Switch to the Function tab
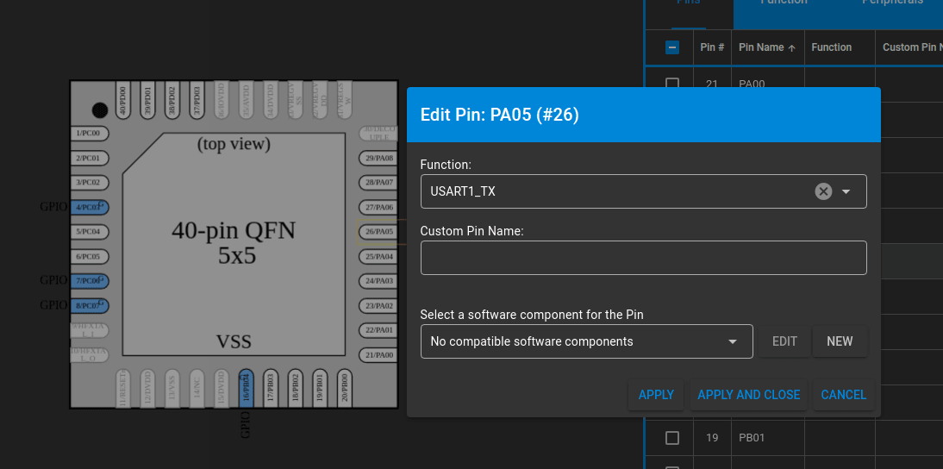This screenshot has height=469, width=943. pyautogui.click(x=784, y=3)
